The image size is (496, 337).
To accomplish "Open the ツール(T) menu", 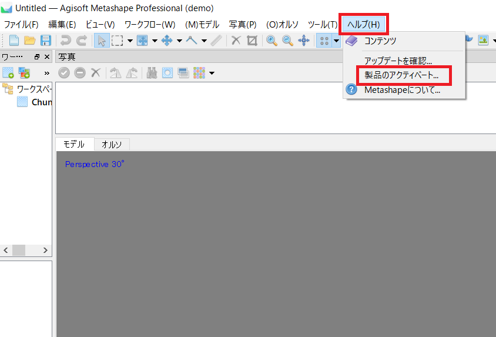I will click(x=323, y=24).
